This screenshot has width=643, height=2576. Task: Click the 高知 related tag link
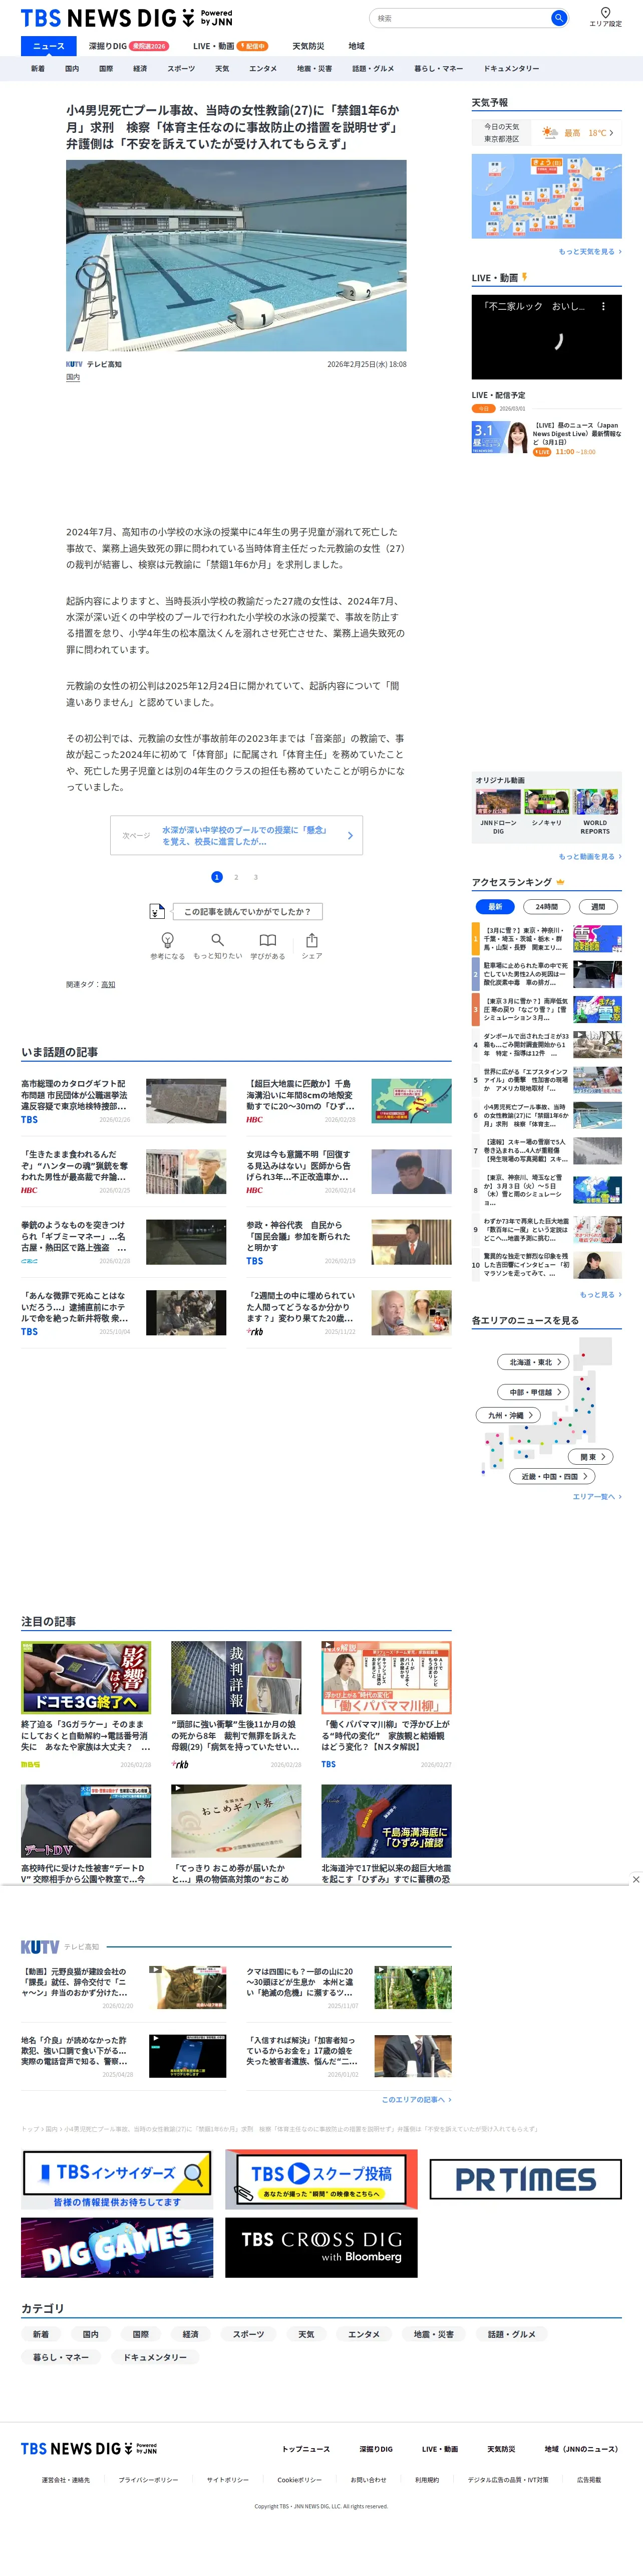(108, 985)
